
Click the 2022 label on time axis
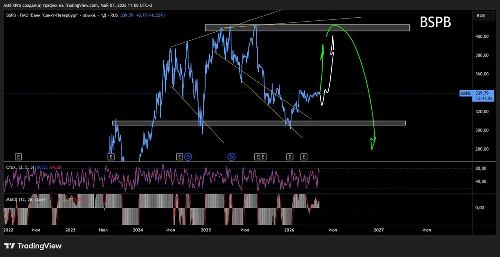coord(7,230)
